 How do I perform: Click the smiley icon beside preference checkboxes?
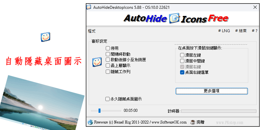[x=97, y=62]
